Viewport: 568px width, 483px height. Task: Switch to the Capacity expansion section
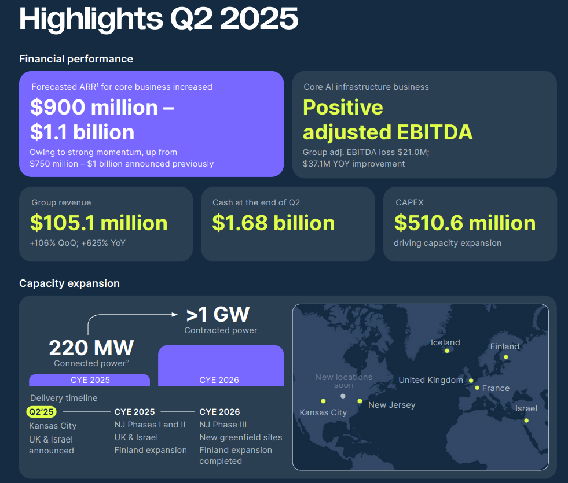pos(69,283)
